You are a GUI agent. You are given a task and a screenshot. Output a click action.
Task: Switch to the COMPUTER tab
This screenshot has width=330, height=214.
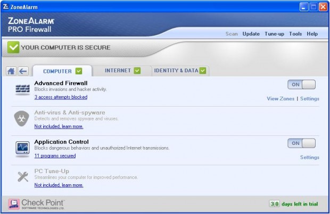62,71
